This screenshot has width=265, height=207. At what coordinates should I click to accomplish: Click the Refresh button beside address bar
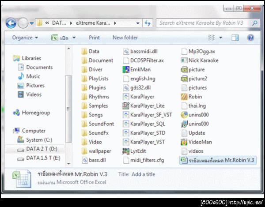[148, 23]
